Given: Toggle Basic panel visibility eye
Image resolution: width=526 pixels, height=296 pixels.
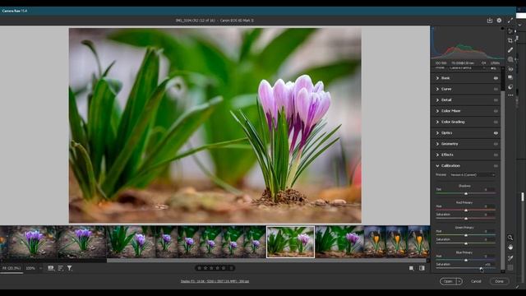Looking at the screenshot, I should pyautogui.click(x=496, y=78).
